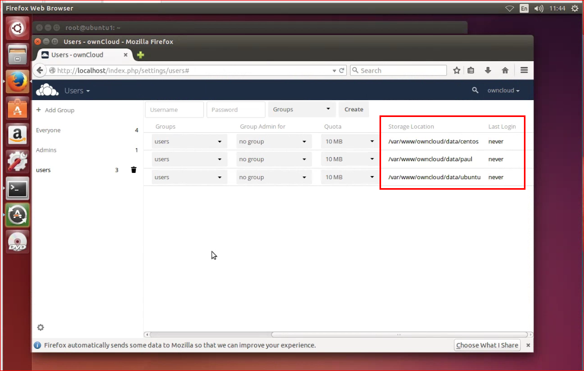
Task: Bookmark this page with star icon
Action: (456, 70)
